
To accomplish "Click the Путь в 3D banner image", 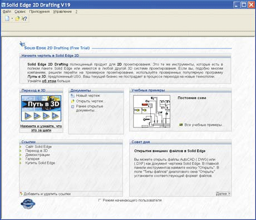I will pyautogui.click(x=41, y=108).
